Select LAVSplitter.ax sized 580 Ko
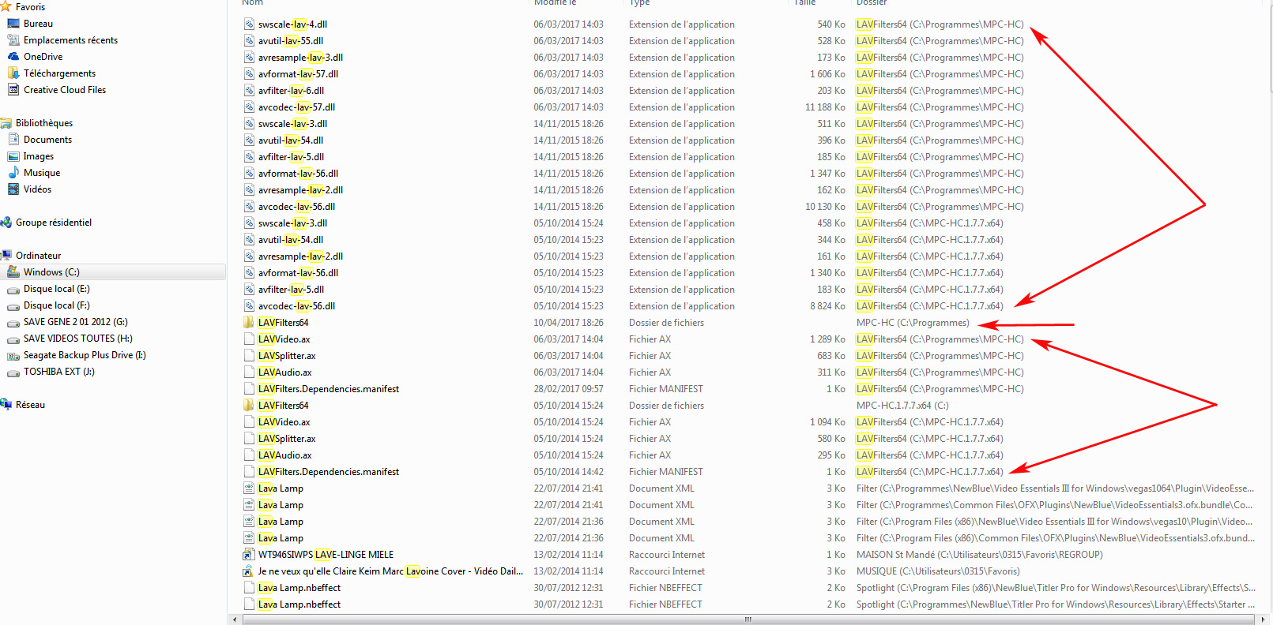This screenshot has width=1273, height=625. click(287, 439)
